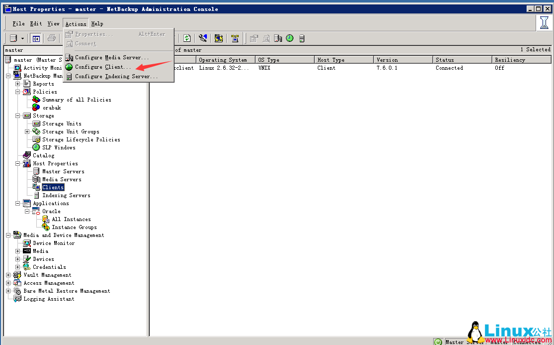The image size is (554, 345).
Task: Click the green status icon in the status bar
Action: 438,341
